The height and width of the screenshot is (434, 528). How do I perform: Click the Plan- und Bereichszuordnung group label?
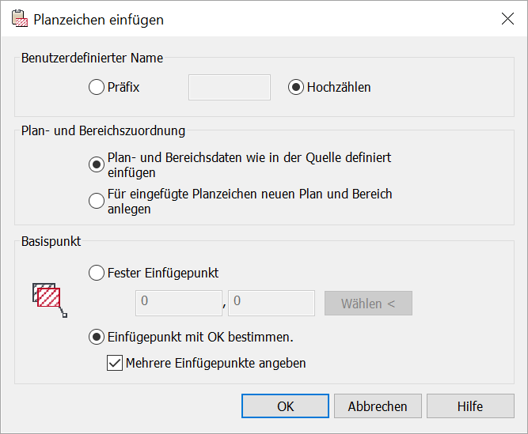(x=103, y=131)
